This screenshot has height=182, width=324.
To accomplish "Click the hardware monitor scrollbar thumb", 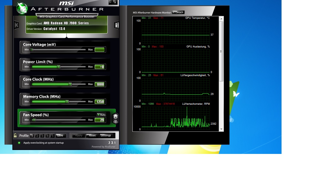I will (x=221, y=51).
